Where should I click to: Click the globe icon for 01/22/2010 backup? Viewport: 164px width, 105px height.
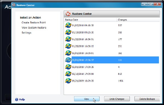68,39
